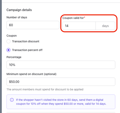Click the Transaction percent off label text

coord(27,50)
